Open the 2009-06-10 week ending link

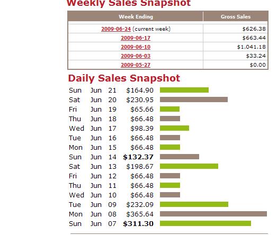pos(136,47)
